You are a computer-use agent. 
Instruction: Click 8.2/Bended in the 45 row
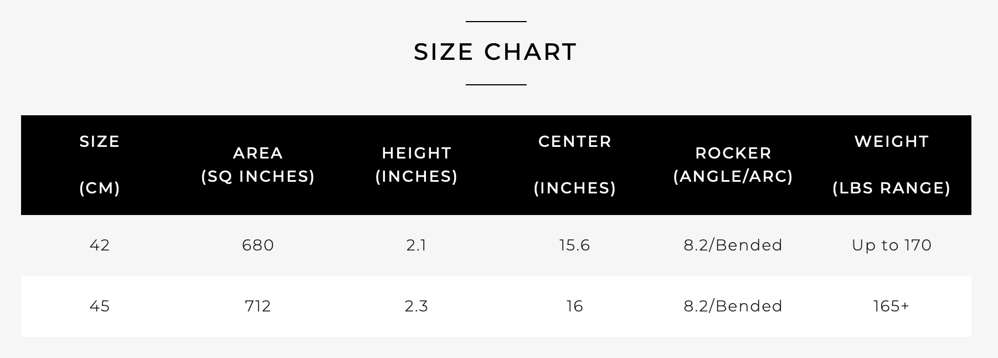733,306
